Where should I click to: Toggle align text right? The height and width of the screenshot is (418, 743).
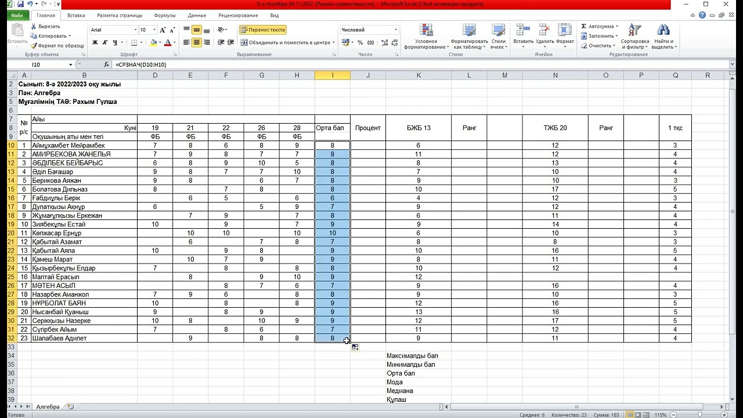tap(207, 42)
